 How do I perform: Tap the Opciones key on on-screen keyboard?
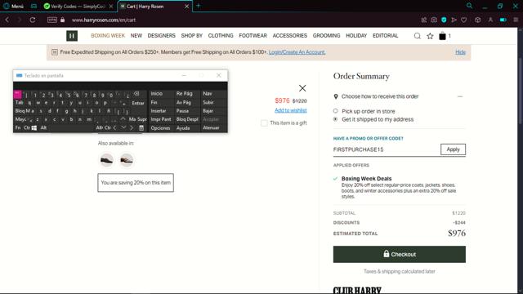coord(160,128)
